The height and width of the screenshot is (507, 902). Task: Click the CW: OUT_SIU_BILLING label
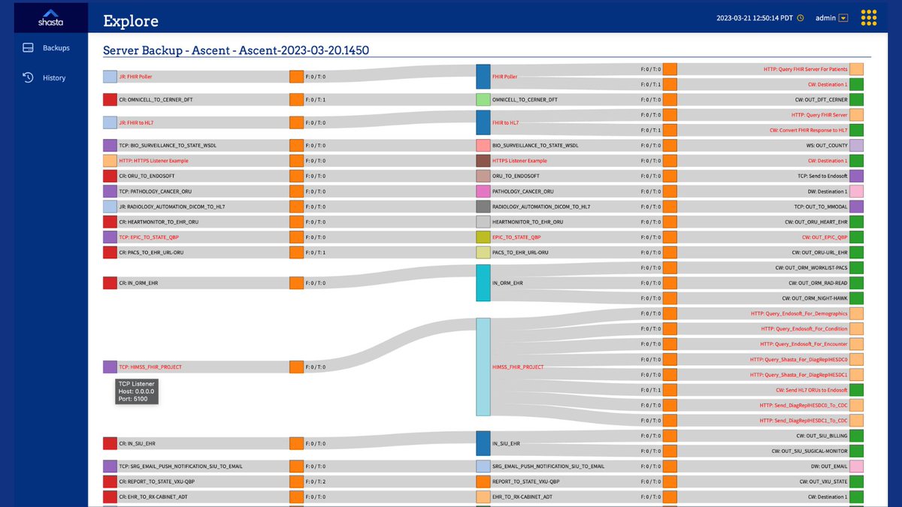[x=822, y=436]
